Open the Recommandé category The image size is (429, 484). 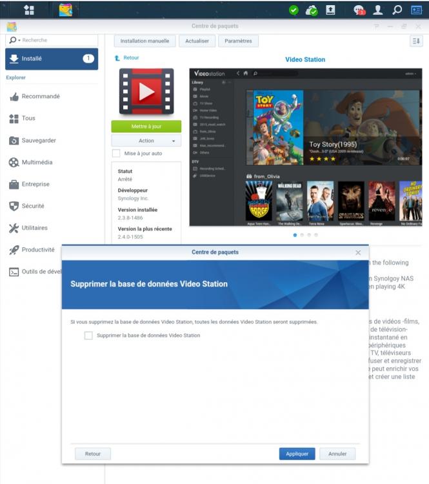(35, 96)
